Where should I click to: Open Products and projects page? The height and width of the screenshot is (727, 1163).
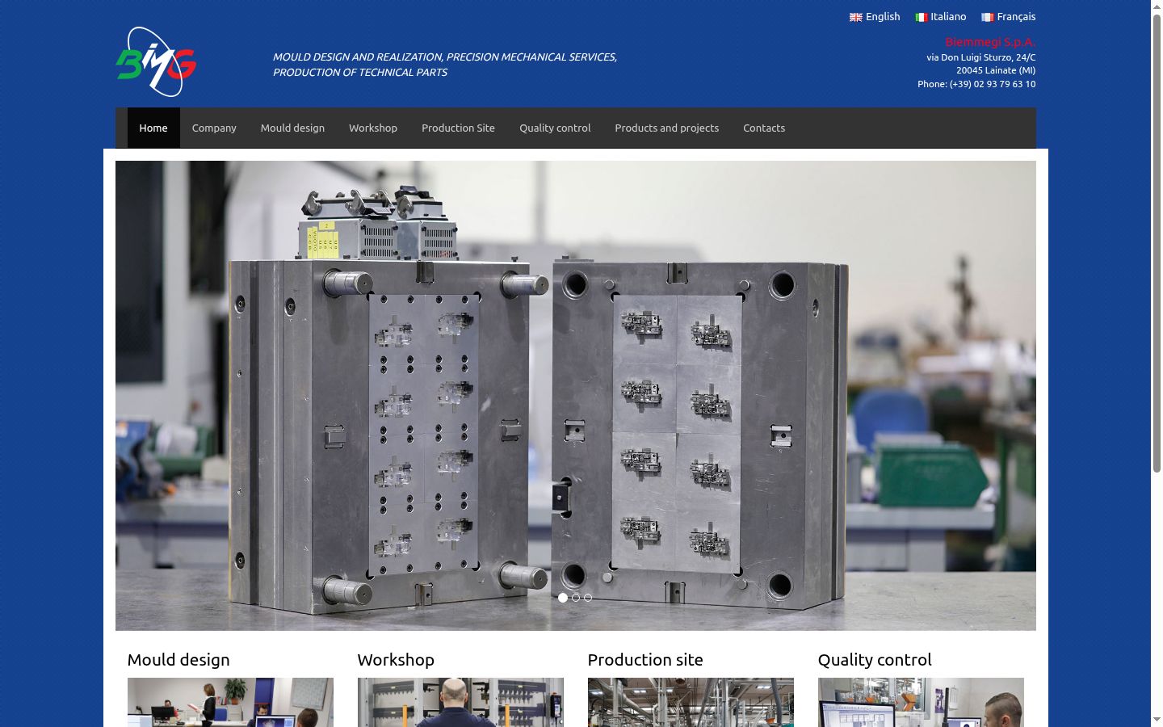pos(667,128)
